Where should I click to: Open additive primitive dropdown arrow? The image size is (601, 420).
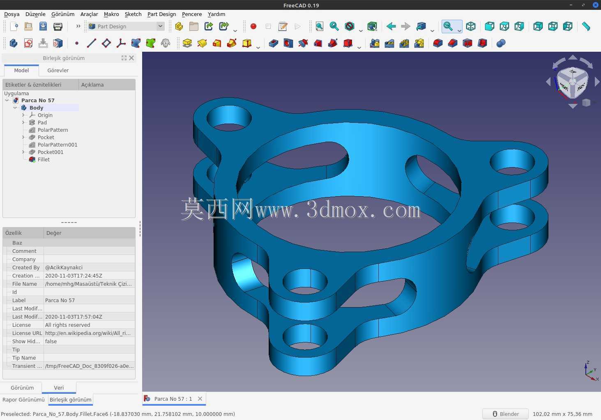pos(258,47)
